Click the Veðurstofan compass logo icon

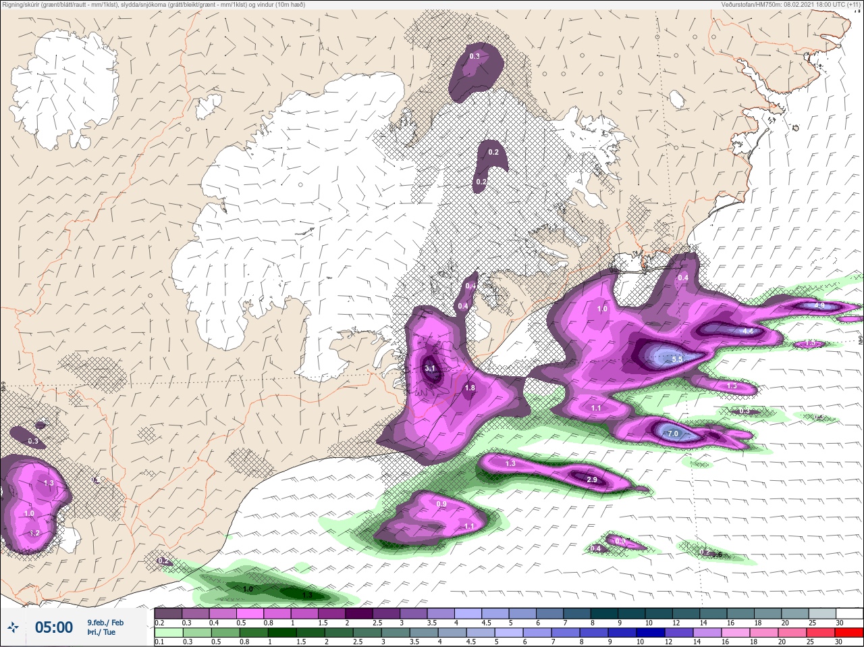[13, 627]
